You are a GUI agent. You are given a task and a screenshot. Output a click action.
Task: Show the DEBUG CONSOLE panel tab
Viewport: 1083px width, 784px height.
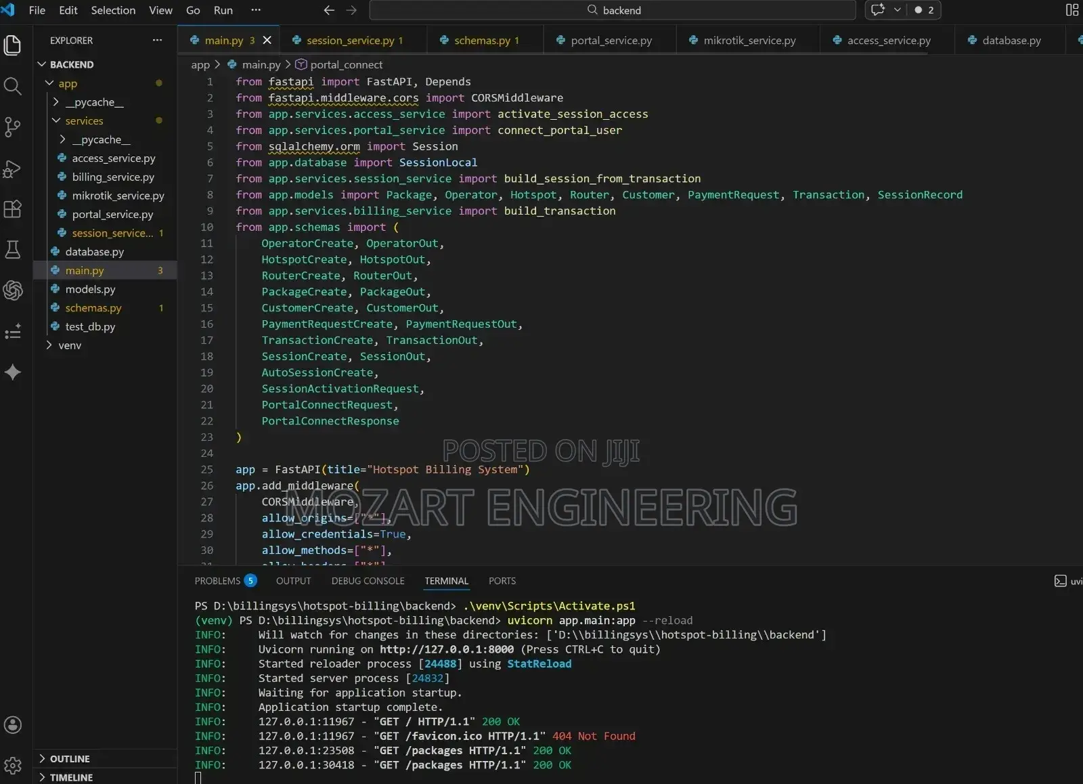368,581
